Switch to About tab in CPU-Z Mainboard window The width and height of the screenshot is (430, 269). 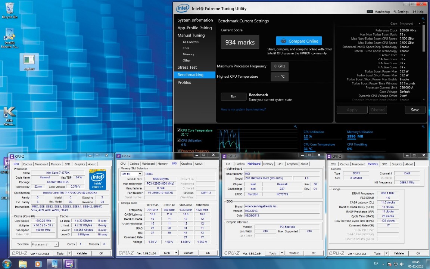[305, 164]
